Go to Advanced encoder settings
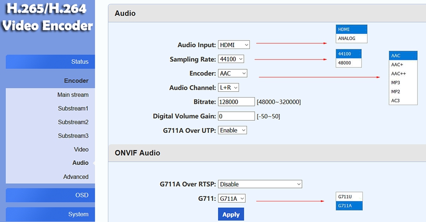 tap(76, 177)
